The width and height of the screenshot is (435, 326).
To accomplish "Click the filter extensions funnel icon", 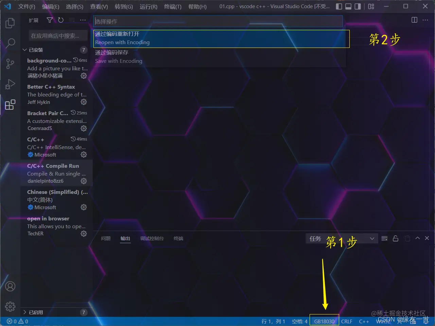I will click(50, 20).
